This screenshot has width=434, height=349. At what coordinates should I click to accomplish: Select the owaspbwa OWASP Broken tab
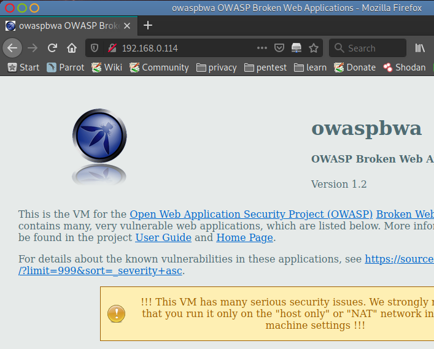[x=68, y=26]
